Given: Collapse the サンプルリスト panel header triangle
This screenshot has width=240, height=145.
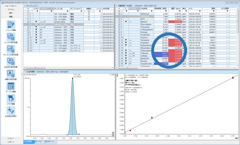Looking at the screenshot, I should pyautogui.click(x=25, y=6).
